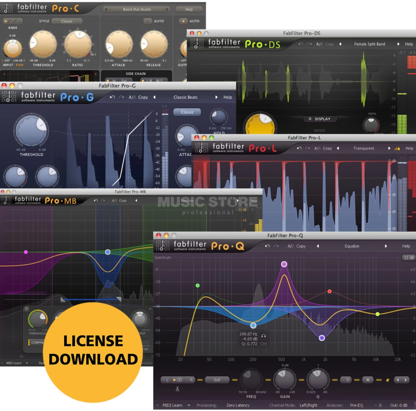Click the undo arrow in Pro-L
416x411 pixels.
299,148
